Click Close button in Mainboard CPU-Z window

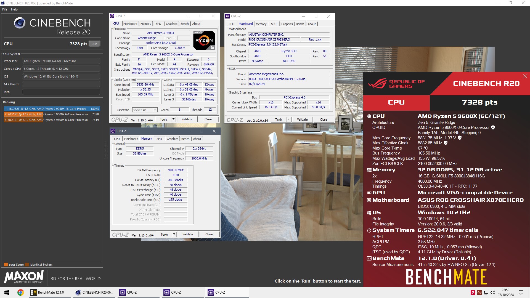click(324, 119)
